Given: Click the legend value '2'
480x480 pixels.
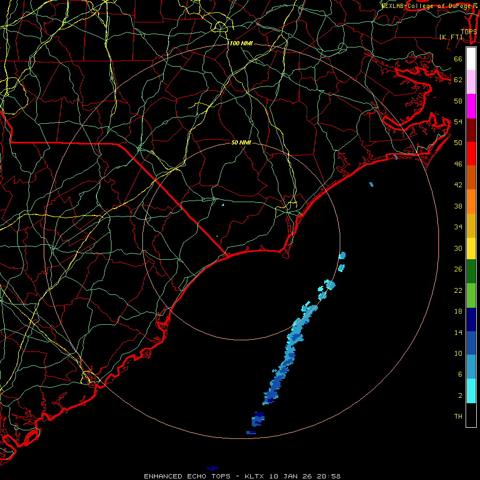Looking at the screenshot, I should (460, 395).
